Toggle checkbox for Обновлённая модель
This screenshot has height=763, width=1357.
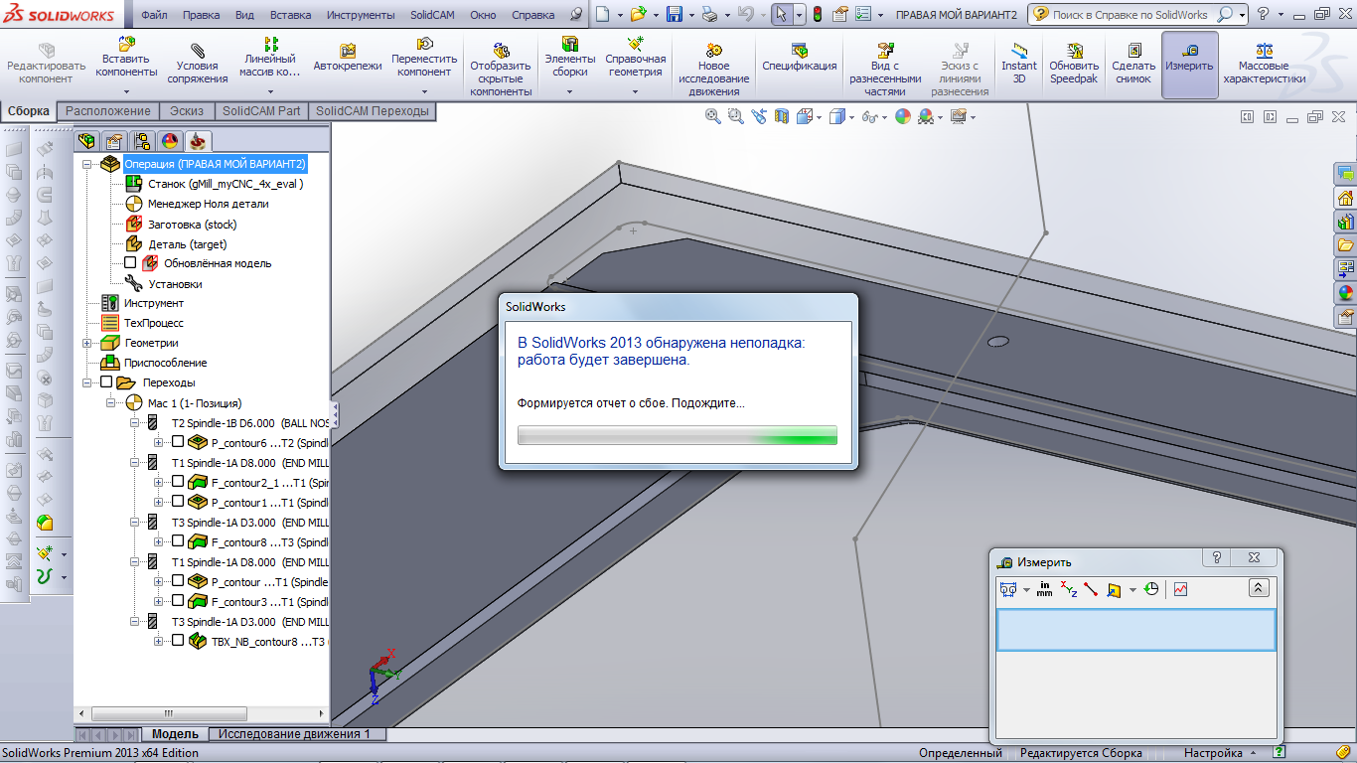[x=130, y=263]
